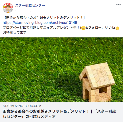Click the smiling face emoji in post
Screen dimensions: 125x125
[x=83, y=28]
